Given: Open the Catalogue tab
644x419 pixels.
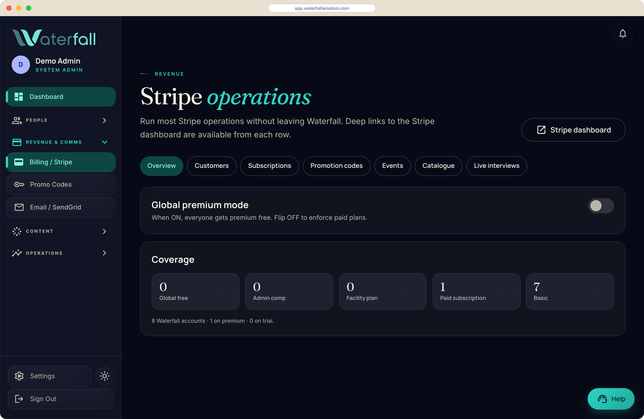Looking at the screenshot, I should click(x=438, y=166).
